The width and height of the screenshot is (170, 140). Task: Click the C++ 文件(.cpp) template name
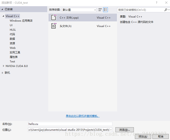pos(69,17)
